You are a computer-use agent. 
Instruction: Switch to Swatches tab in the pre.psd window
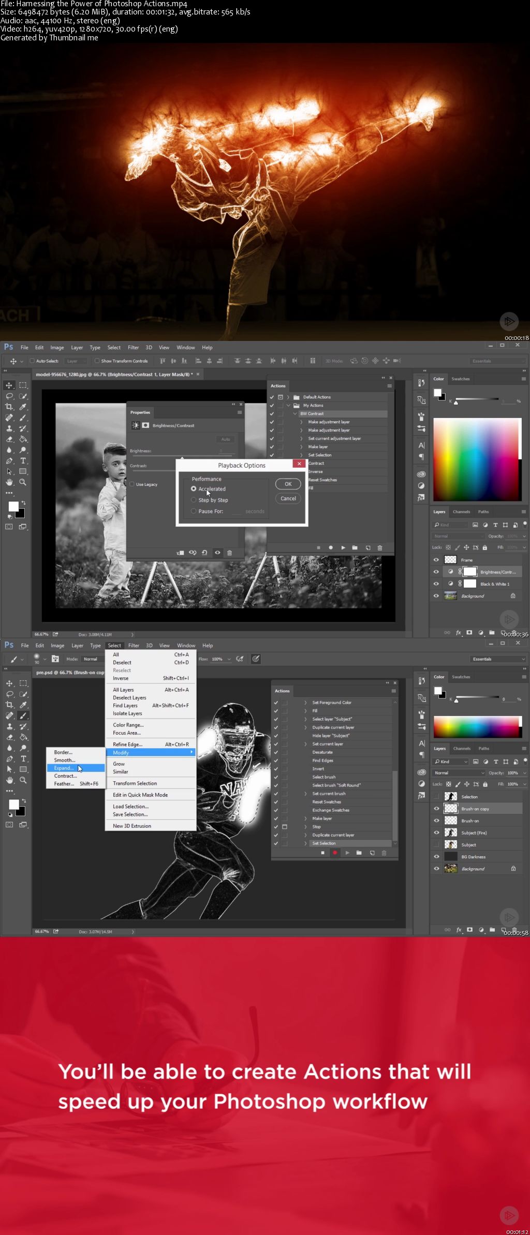[461, 676]
